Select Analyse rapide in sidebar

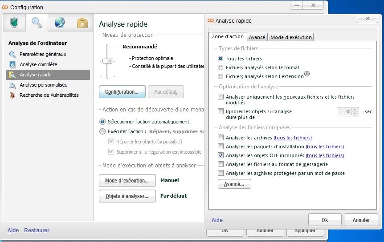coord(48,75)
